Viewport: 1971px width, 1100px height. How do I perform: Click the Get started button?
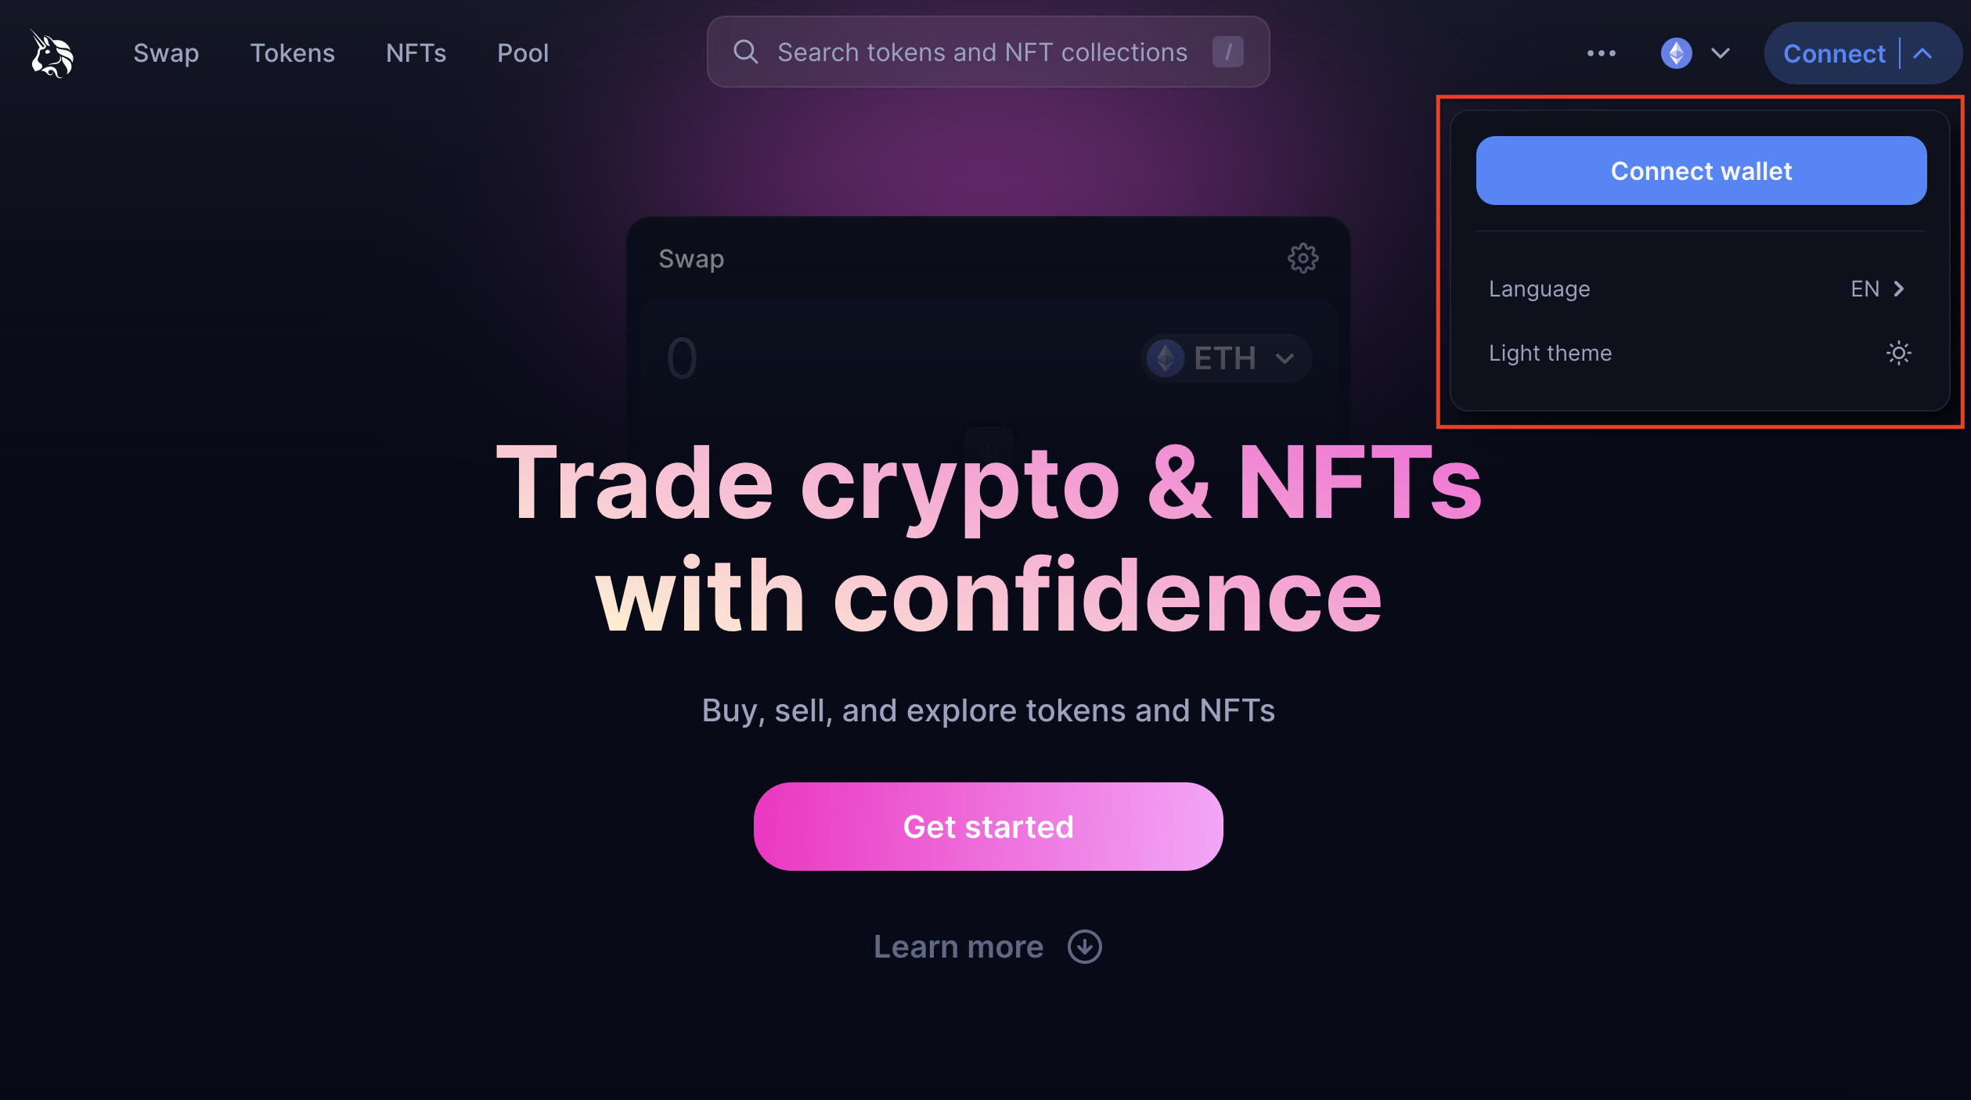[988, 826]
